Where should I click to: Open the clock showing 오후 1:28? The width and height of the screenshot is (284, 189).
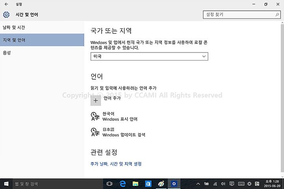pyautogui.click(x=272, y=184)
